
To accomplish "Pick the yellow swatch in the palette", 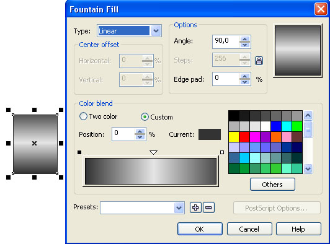I will [234, 137].
